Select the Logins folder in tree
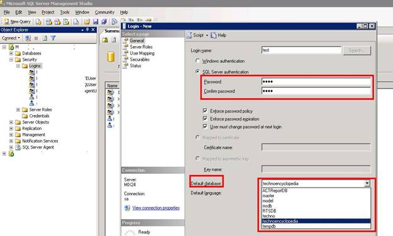393x236 pixels. 35,66
